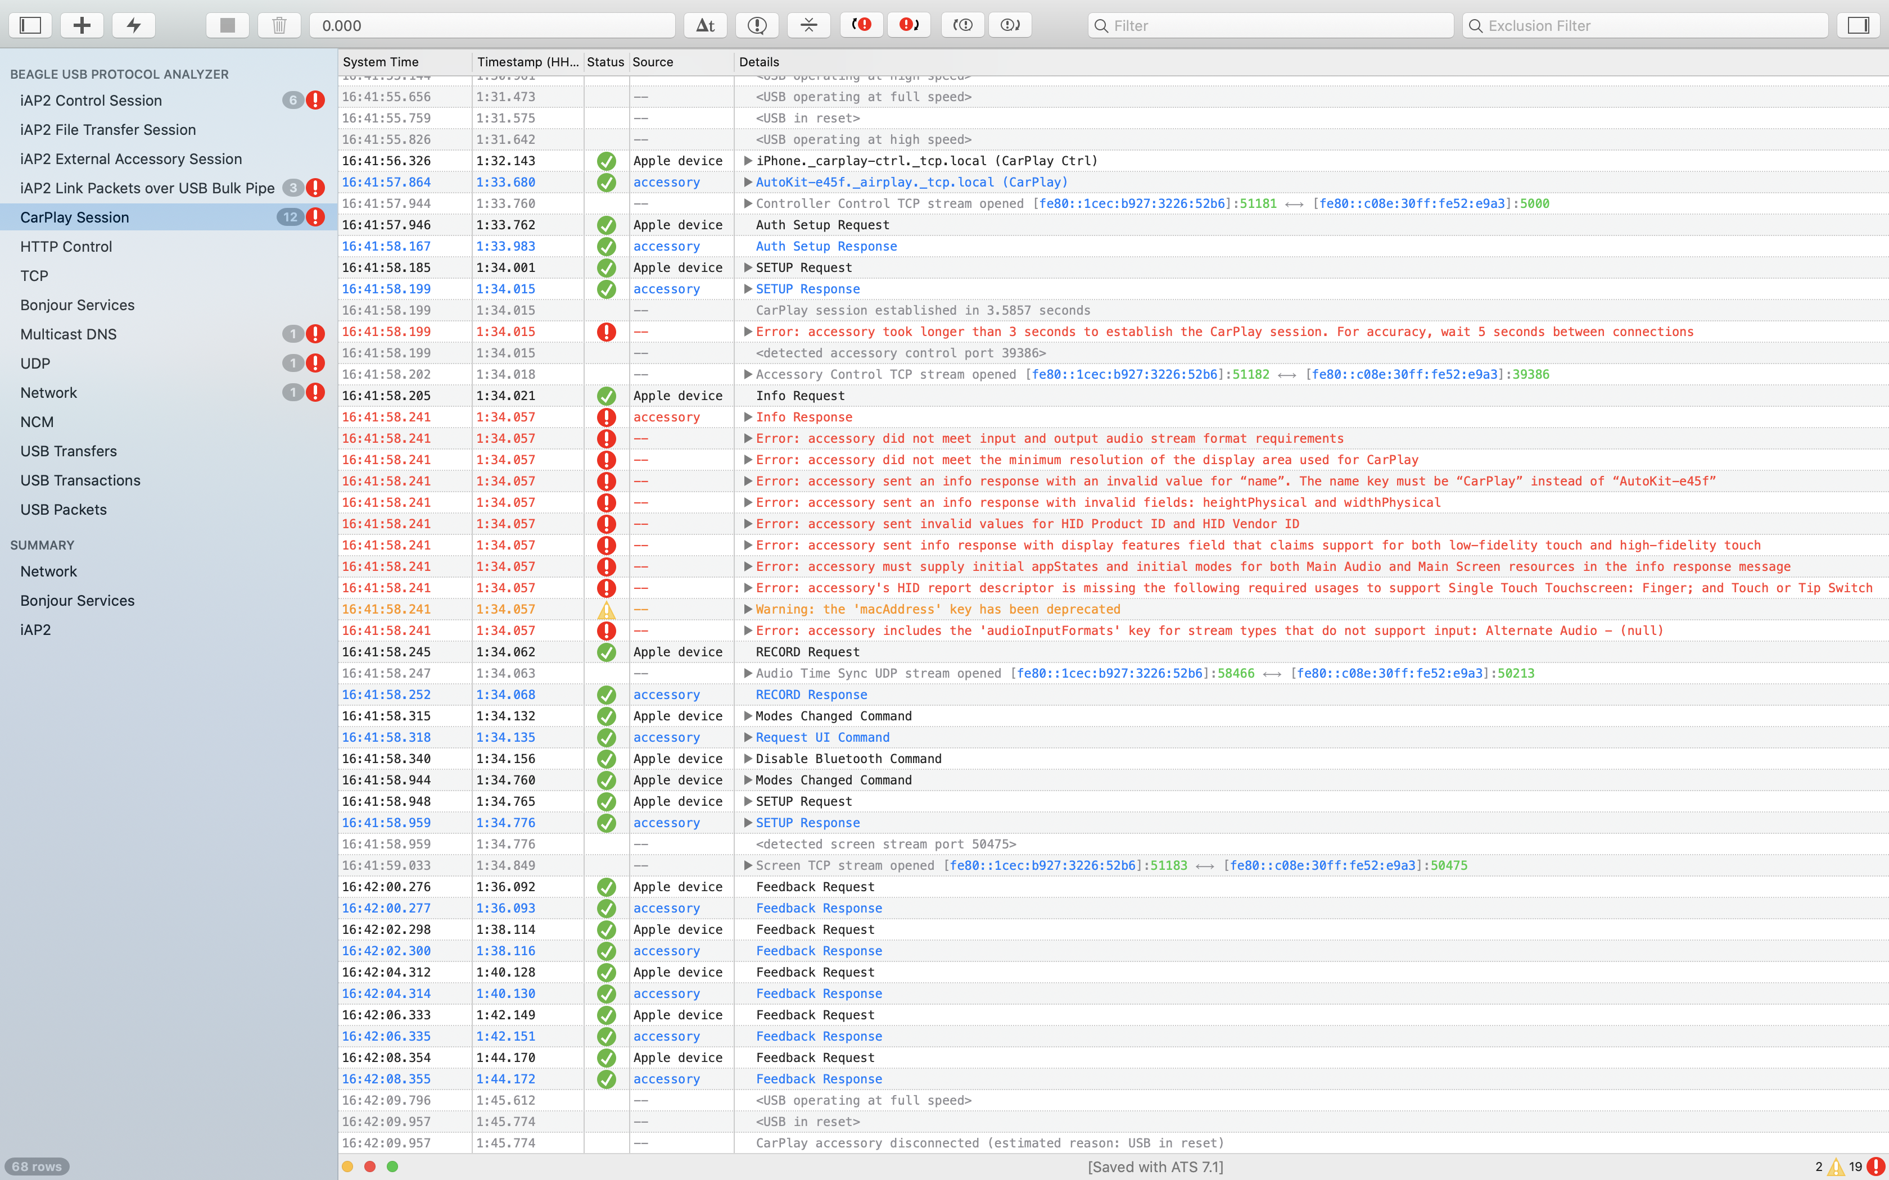This screenshot has height=1180, width=1889.
Task: Toggle the right inspector panel button
Action: [1859, 25]
